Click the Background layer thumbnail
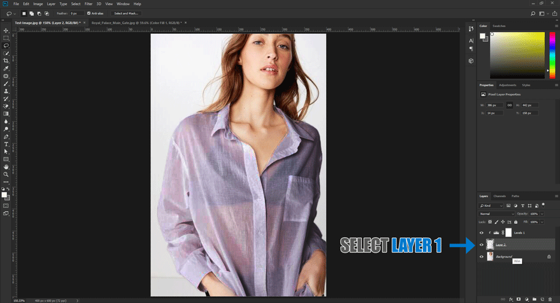Screen dimensions: 560x303 [490, 256]
